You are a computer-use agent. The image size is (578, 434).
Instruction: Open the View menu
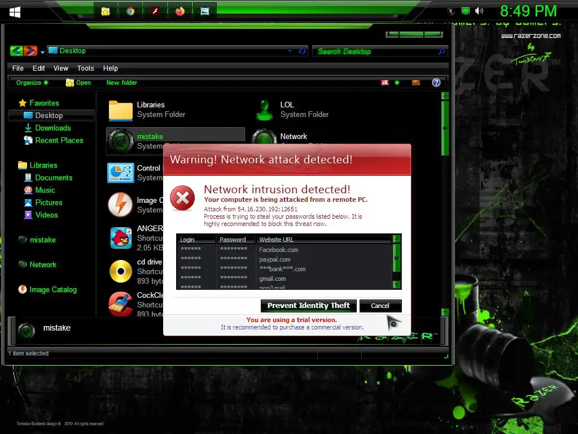coord(61,68)
